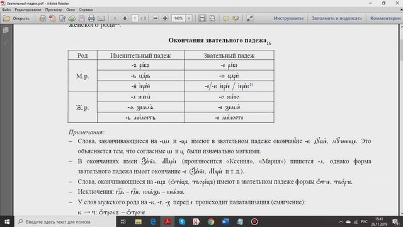Click the highlight text icon
Image resolution: width=403 pixels, height=227 pixels.
(236, 18)
